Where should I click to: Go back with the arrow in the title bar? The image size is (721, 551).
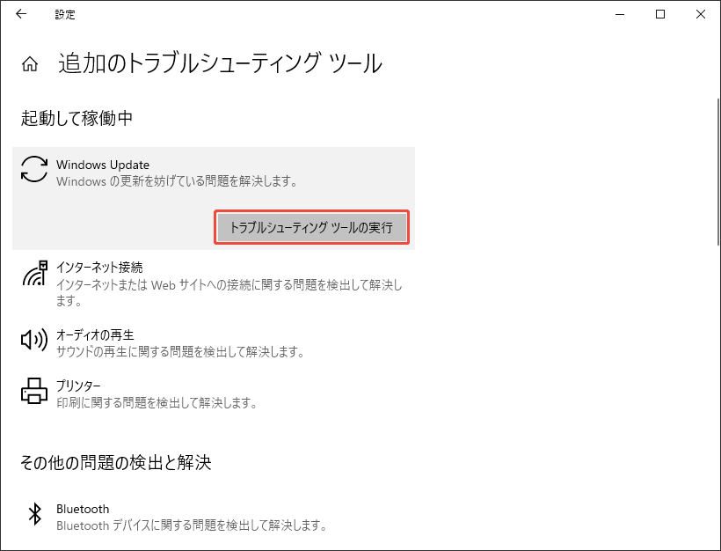[21, 14]
